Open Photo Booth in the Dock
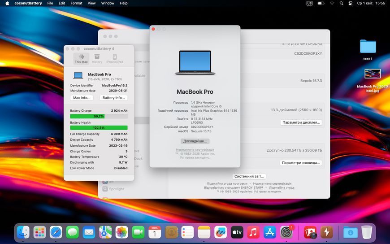This screenshot has width=390, height=244. click(x=310, y=232)
